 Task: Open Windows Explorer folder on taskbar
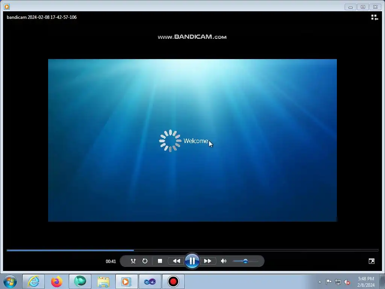(103, 281)
